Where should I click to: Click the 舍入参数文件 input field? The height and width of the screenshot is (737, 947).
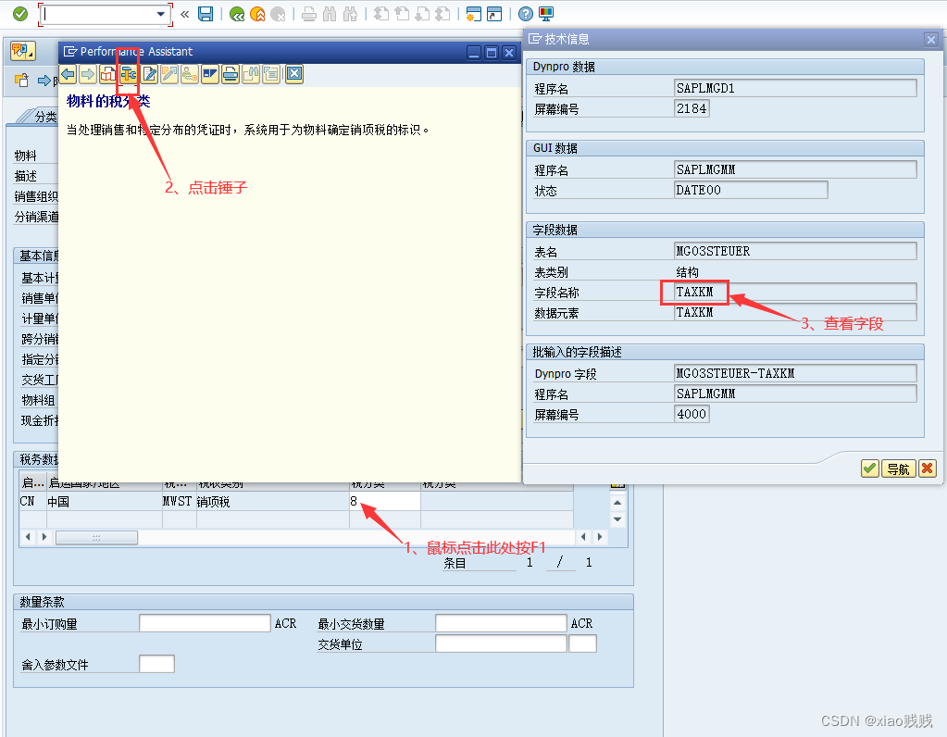click(157, 664)
